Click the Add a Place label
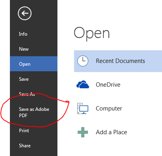Image resolution: width=162 pixels, height=156 pixels. (x=112, y=132)
